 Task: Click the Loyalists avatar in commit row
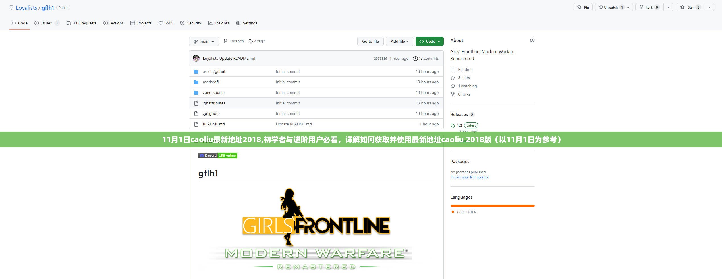pyautogui.click(x=196, y=58)
